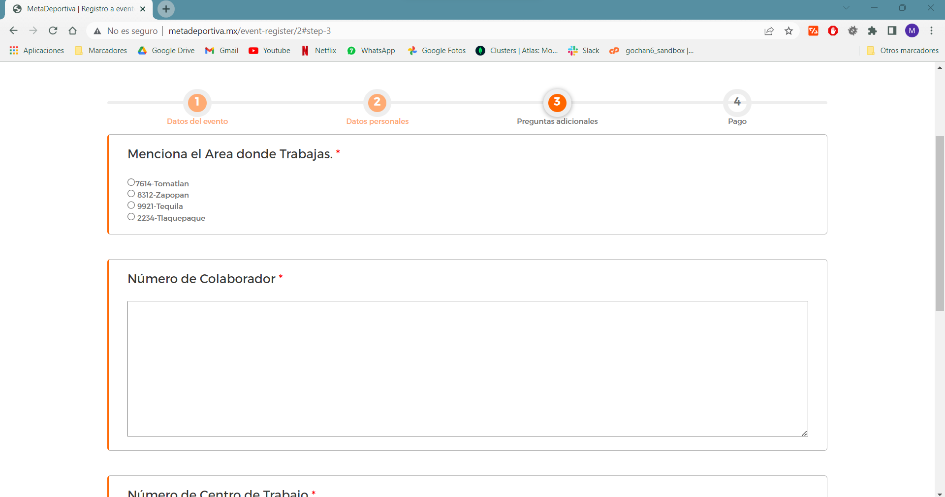The height and width of the screenshot is (497, 945).
Task: Open the gochan6_sandbox bookmark
Action: pos(652,51)
